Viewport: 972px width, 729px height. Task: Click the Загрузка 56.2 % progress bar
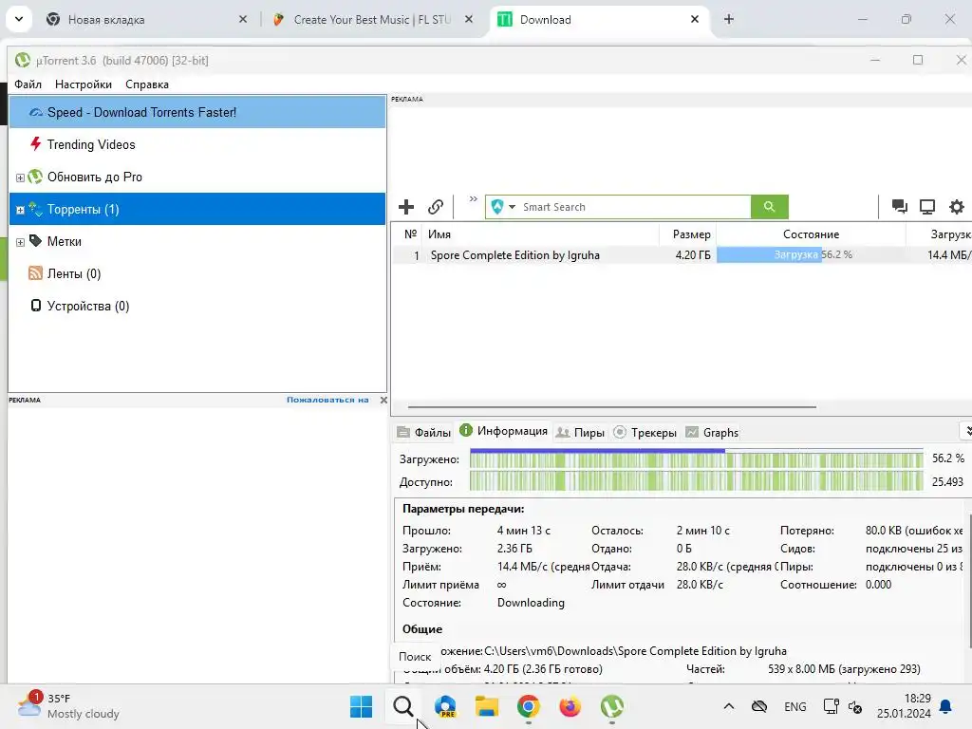(811, 254)
